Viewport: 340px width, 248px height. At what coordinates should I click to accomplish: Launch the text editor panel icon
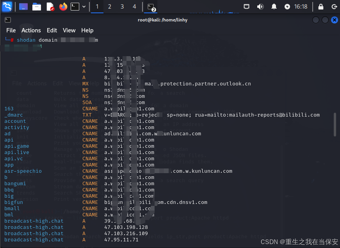coord(50,7)
